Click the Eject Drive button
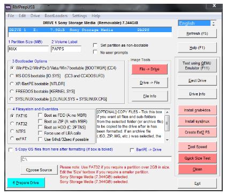Image resolution: width=226 pixels, height=195 pixels. tap(197, 80)
